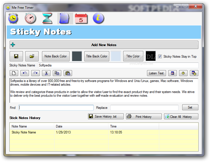Click the save floppy disk button
Viewport: 210px width, 162px height.
pyautogui.click(x=16, y=56)
